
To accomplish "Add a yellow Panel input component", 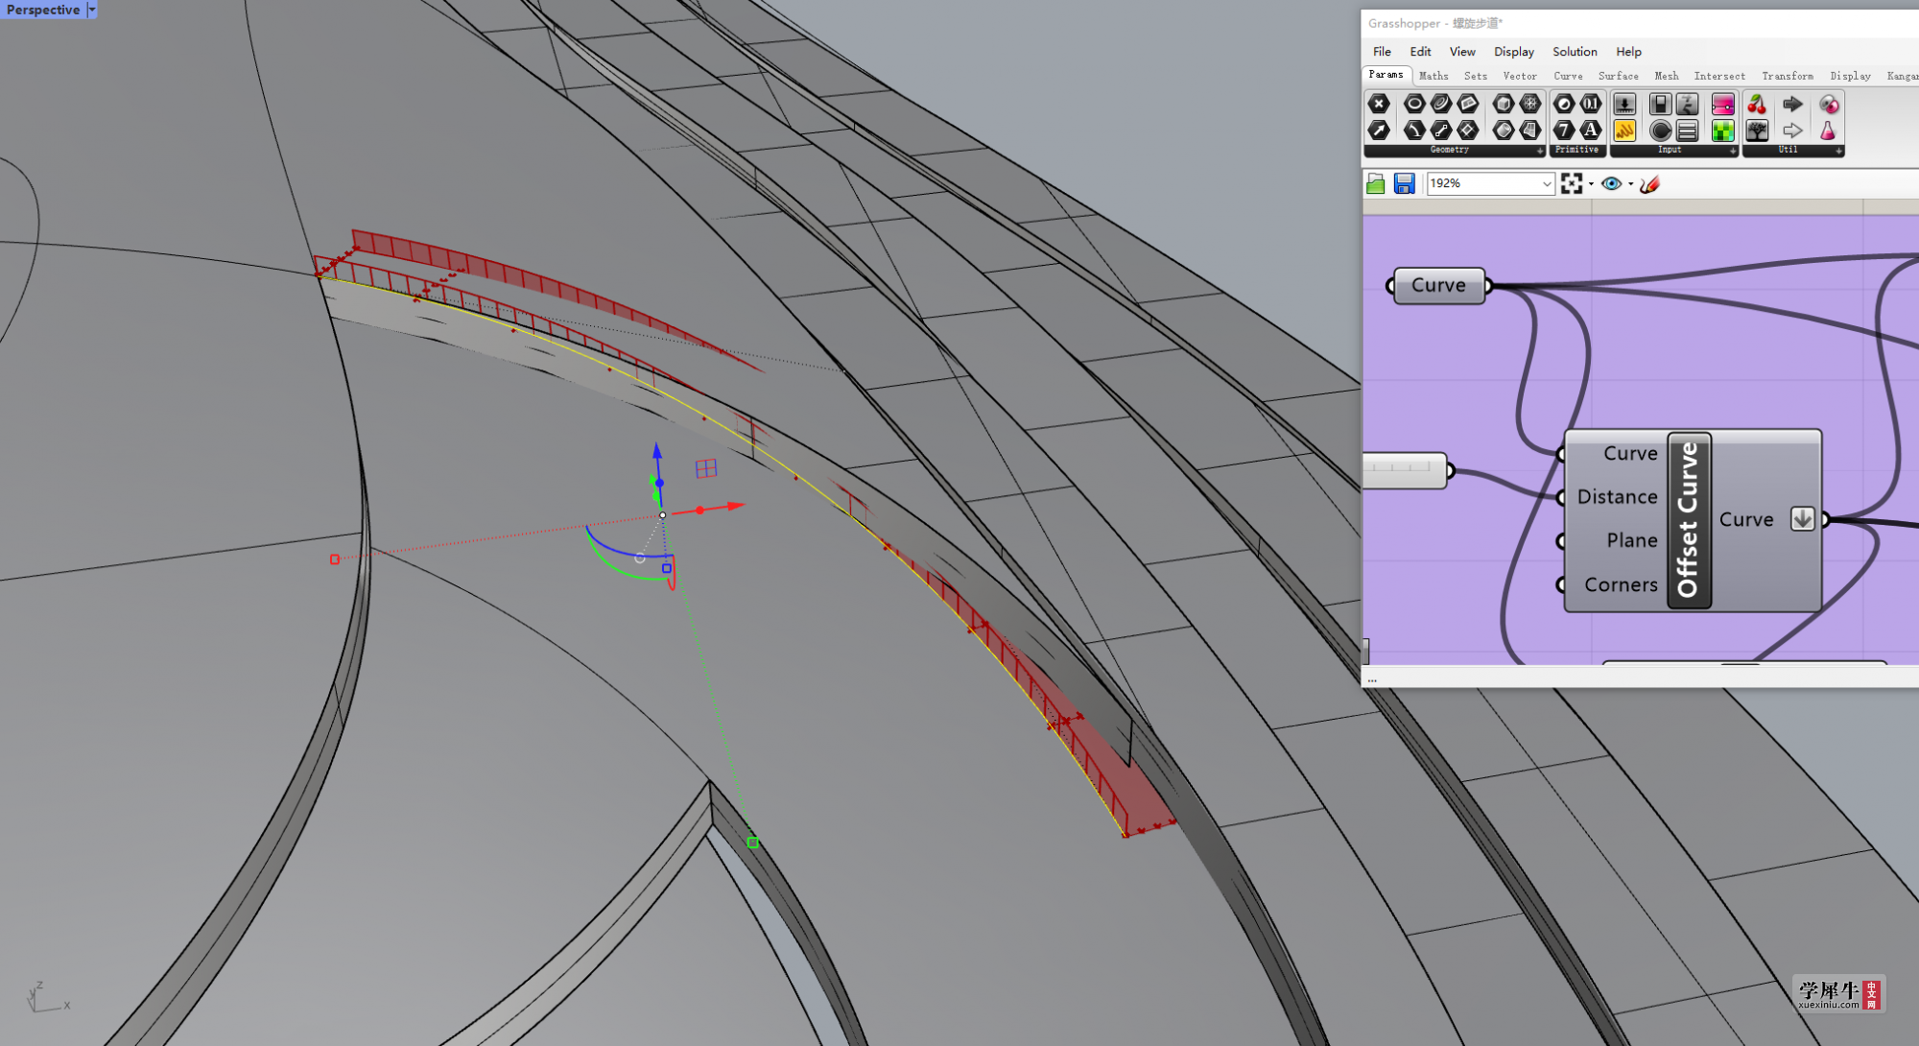I will tap(1624, 130).
